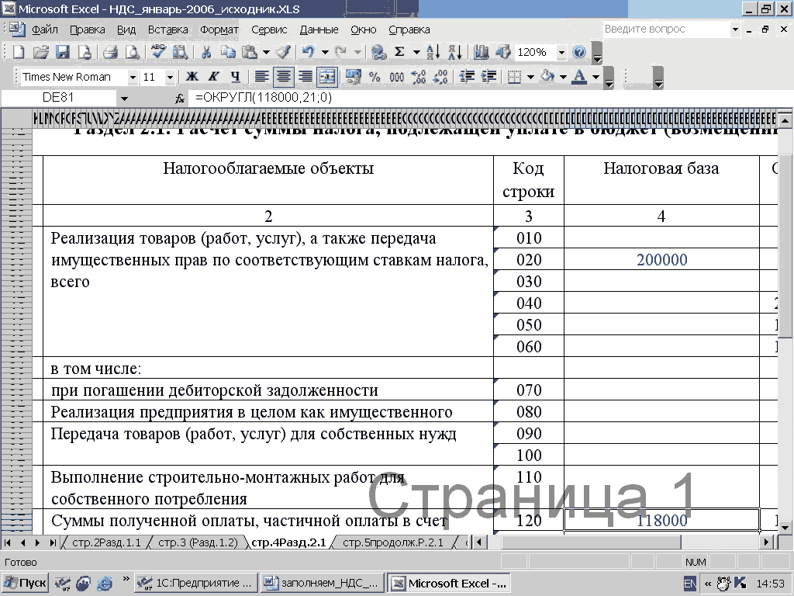Sort ascending with the A-Z icon

click(433, 52)
